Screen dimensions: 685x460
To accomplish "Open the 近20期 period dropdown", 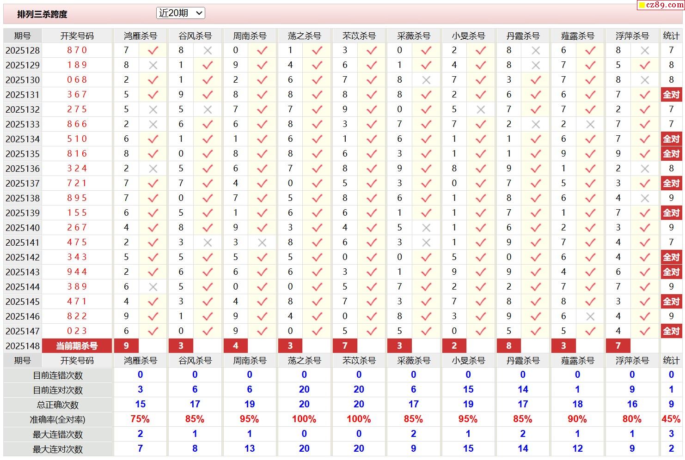I will click(x=181, y=13).
